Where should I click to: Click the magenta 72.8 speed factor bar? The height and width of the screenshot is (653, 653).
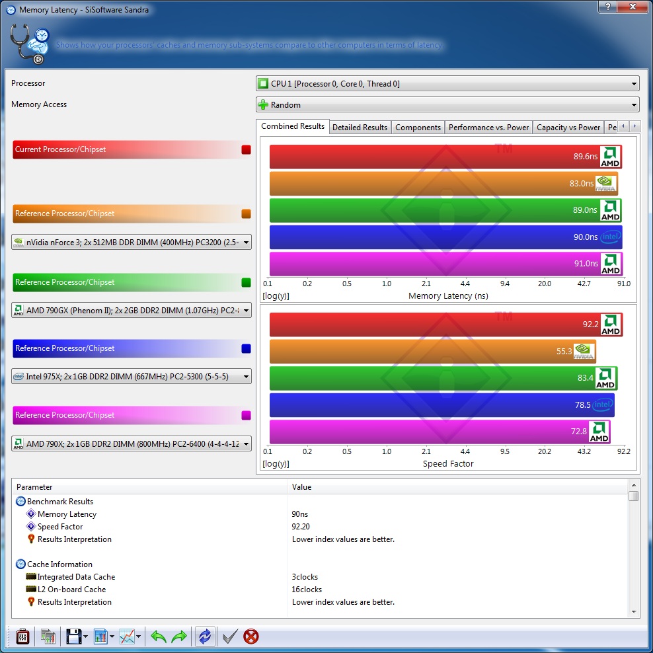(440, 432)
